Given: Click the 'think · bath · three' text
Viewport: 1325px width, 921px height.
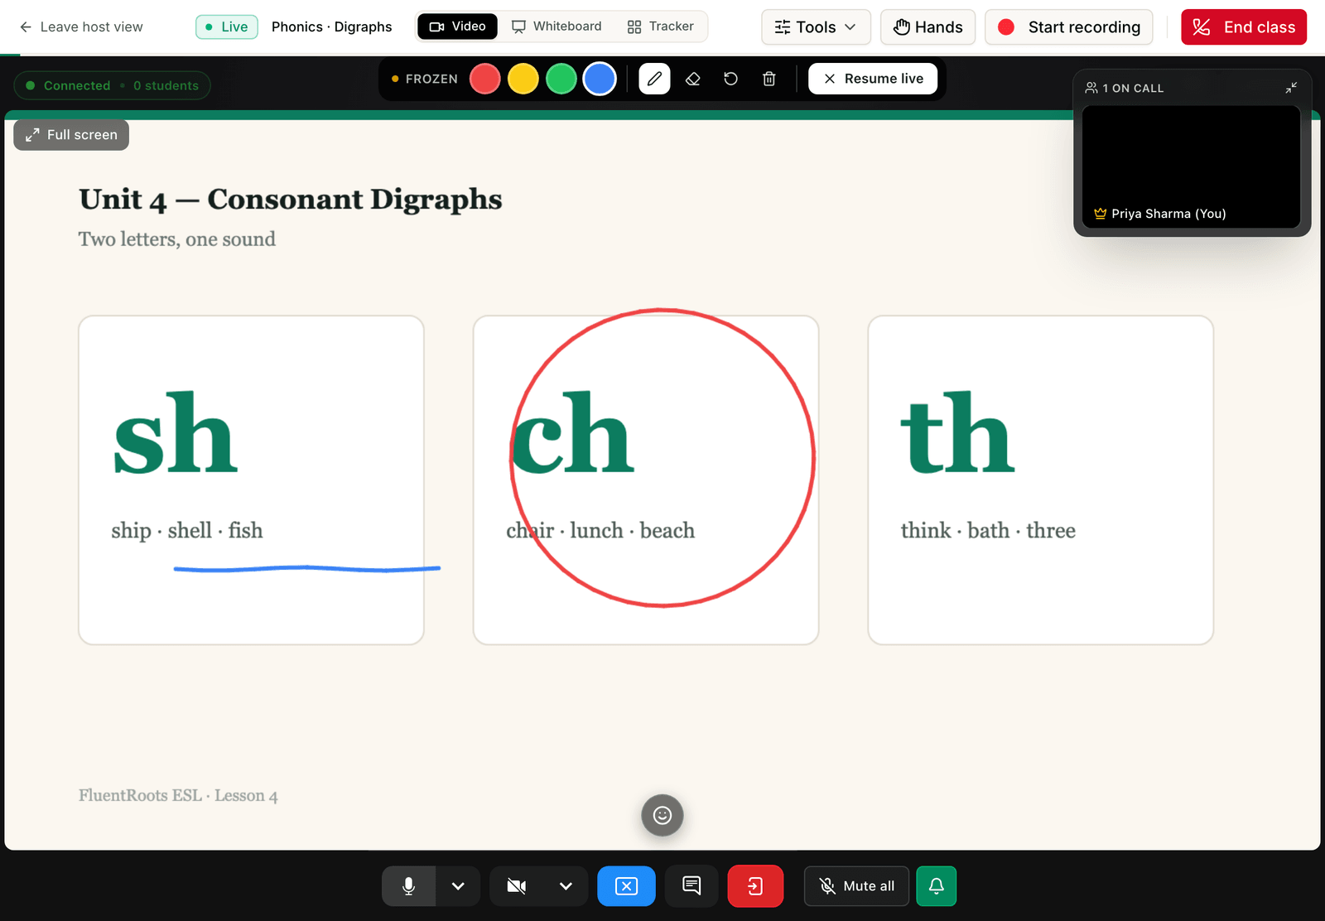Looking at the screenshot, I should (988, 531).
